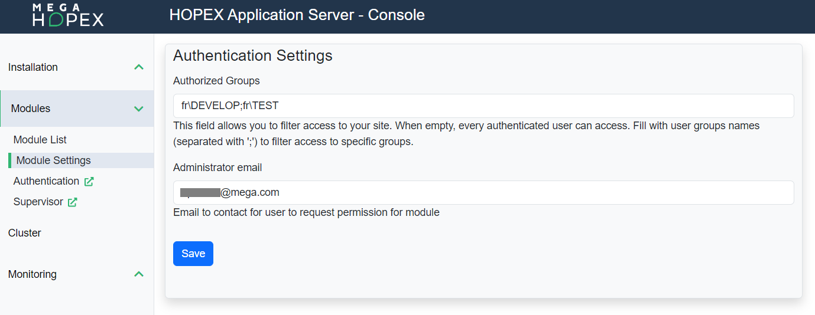This screenshot has height=315, width=815.
Task: Open the Authentication link
Action: (x=46, y=181)
